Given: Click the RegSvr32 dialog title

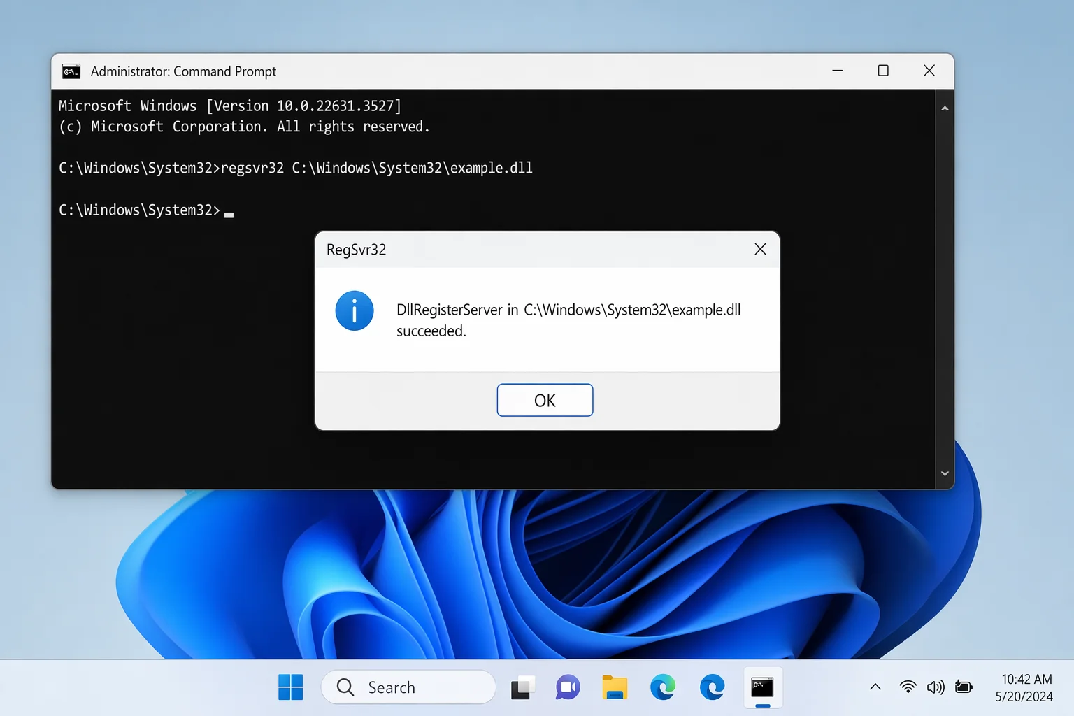Looking at the screenshot, I should 357,250.
